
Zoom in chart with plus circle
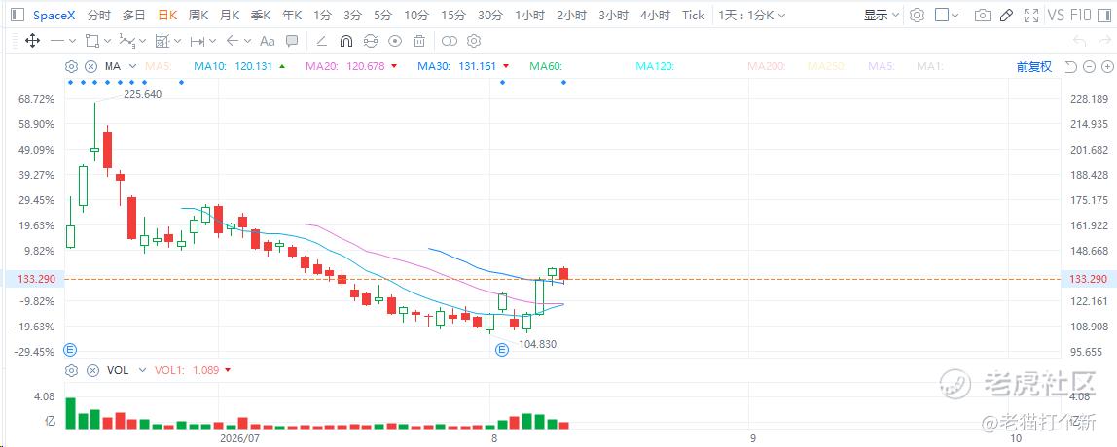pyautogui.click(x=1107, y=67)
